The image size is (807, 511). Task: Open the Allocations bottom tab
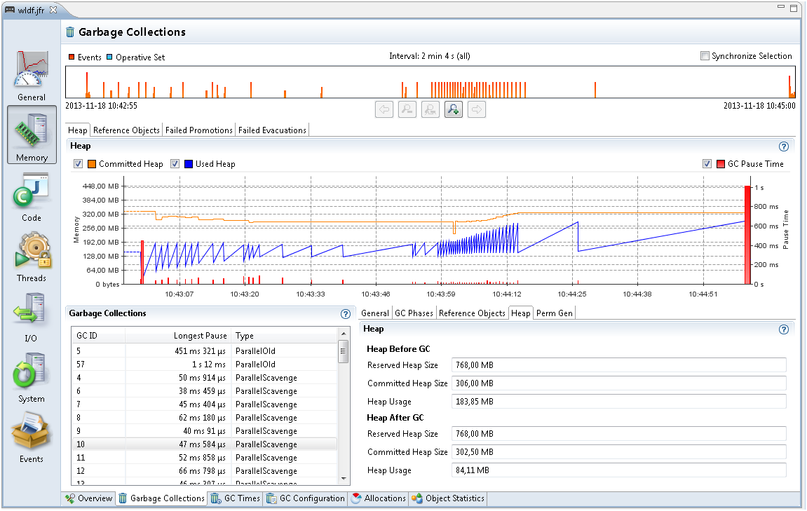click(x=378, y=498)
